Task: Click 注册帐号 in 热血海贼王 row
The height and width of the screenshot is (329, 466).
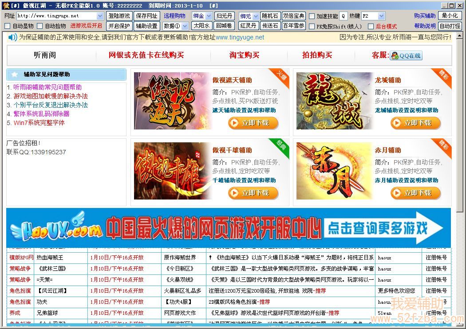Action: (436, 258)
